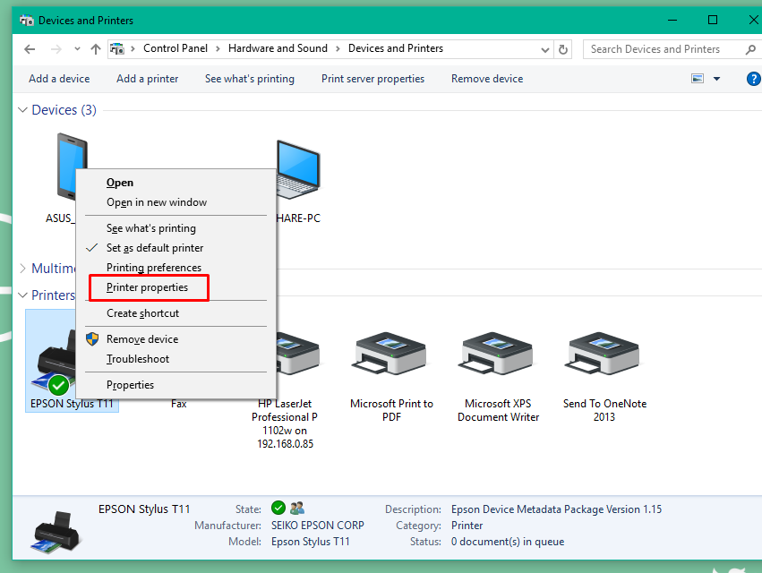Choose Open in context menu

[120, 183]
